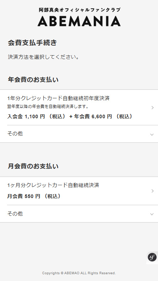The height and width of the screenshot is (281, 158).
Task: Click the 月会費 550 円 (税込) price line
Action: tap(34, 196)
